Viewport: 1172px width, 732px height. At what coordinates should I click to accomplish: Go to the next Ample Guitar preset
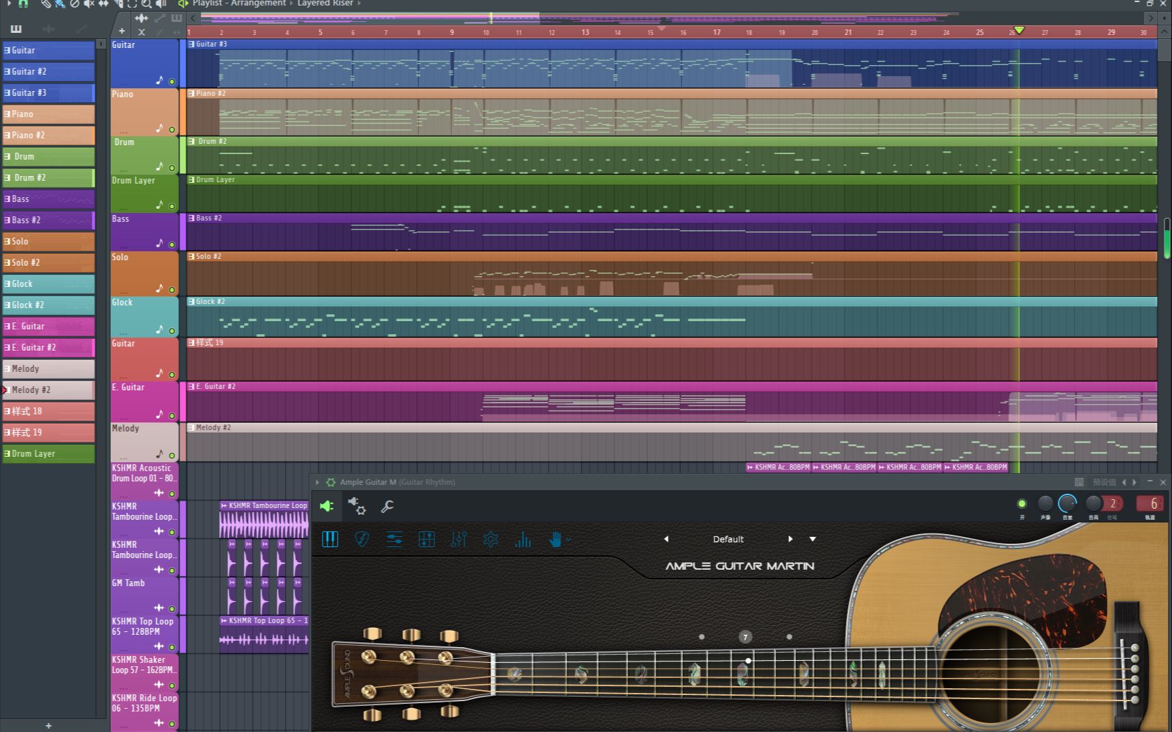pos(790,539)
